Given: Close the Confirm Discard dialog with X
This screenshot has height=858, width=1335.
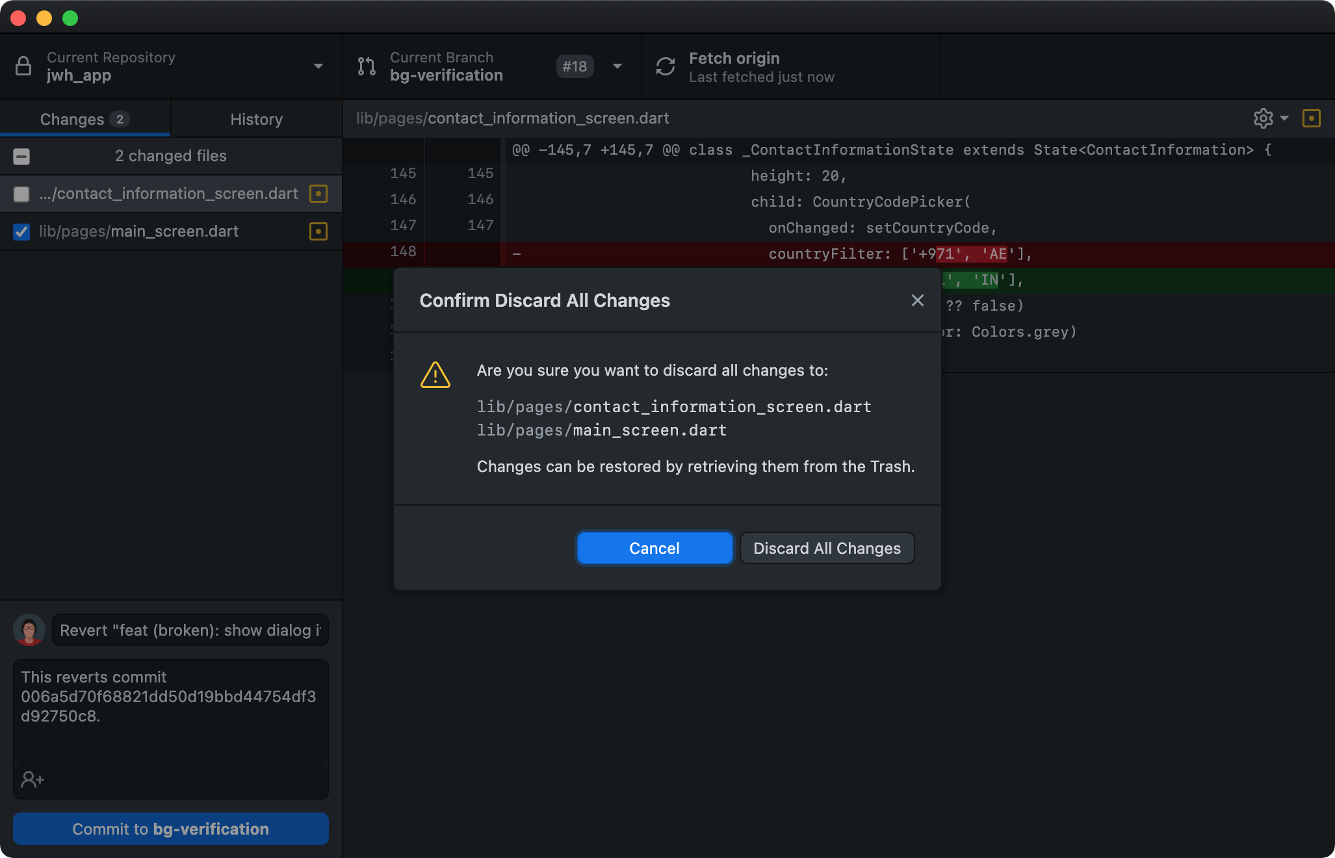Looking at the screenshot, I should (x=918, y=300).
